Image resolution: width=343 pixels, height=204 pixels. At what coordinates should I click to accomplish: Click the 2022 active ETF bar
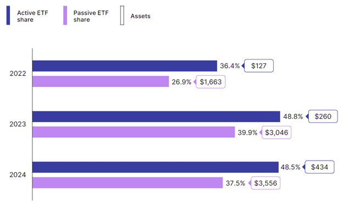(x=125, y=66)
